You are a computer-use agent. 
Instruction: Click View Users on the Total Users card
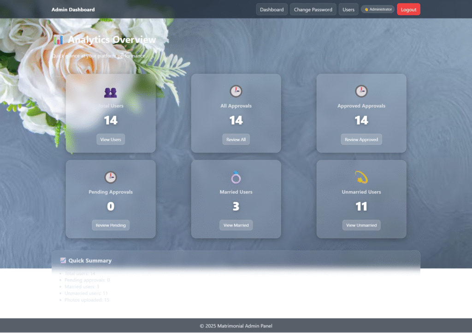tap(111, 139)
